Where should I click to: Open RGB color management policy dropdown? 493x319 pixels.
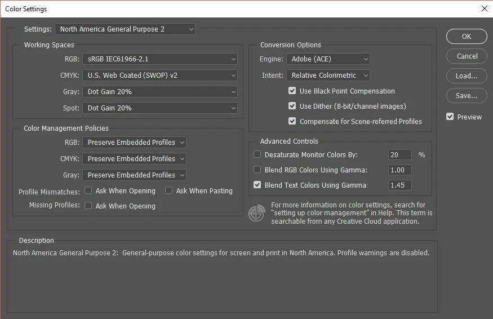point(134,142)
